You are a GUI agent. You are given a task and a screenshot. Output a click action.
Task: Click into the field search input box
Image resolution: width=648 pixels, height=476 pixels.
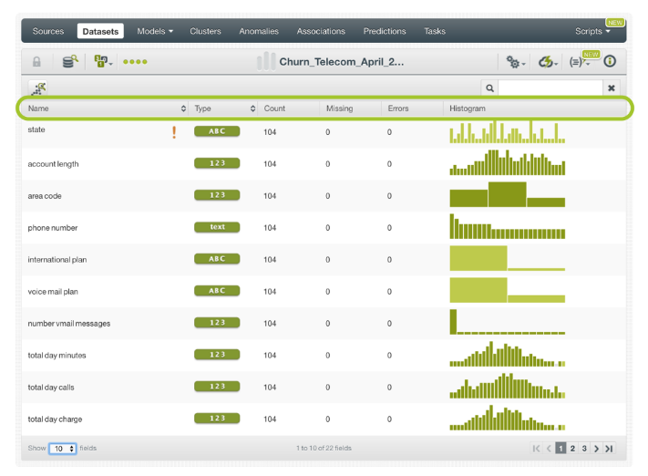[x=550, y=88]
